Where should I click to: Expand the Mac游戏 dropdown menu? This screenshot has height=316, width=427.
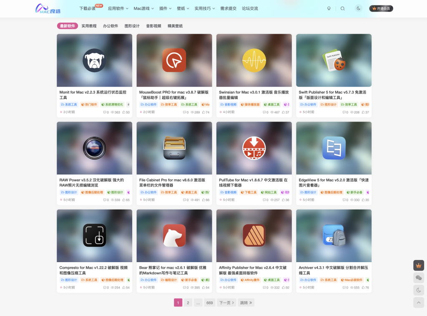click(x=143, y=8)
